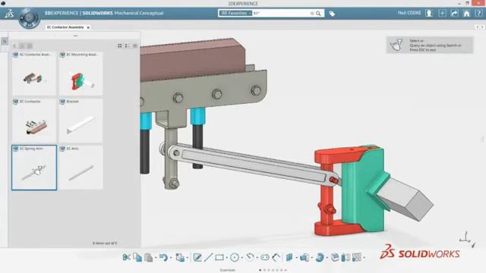
Task: Click the Extrude feature icon
Action: click(x=289, y=257)
